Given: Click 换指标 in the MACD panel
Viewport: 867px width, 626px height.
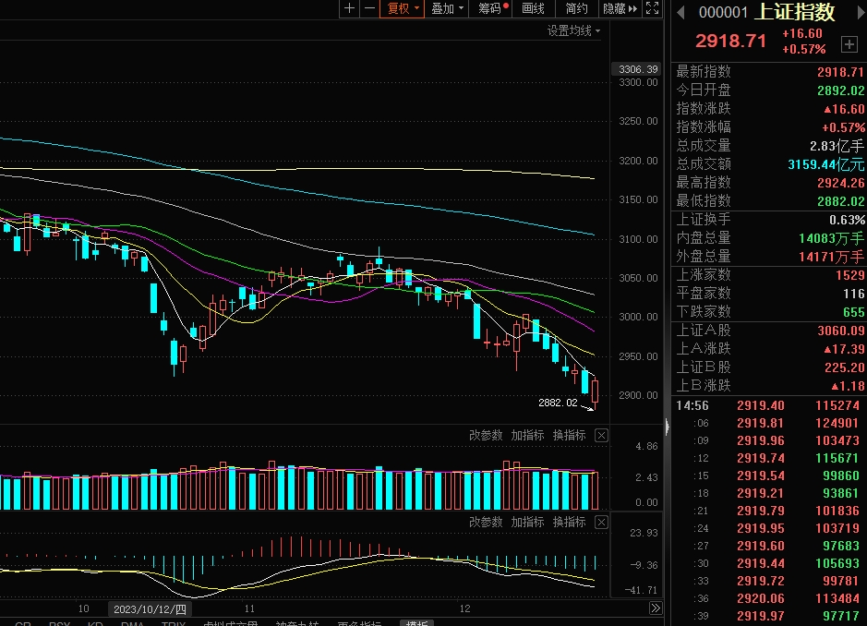Looking at the screenshot, I should [569, 522].
